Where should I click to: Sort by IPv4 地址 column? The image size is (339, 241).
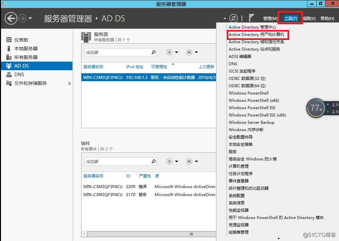tap(135, 67)
